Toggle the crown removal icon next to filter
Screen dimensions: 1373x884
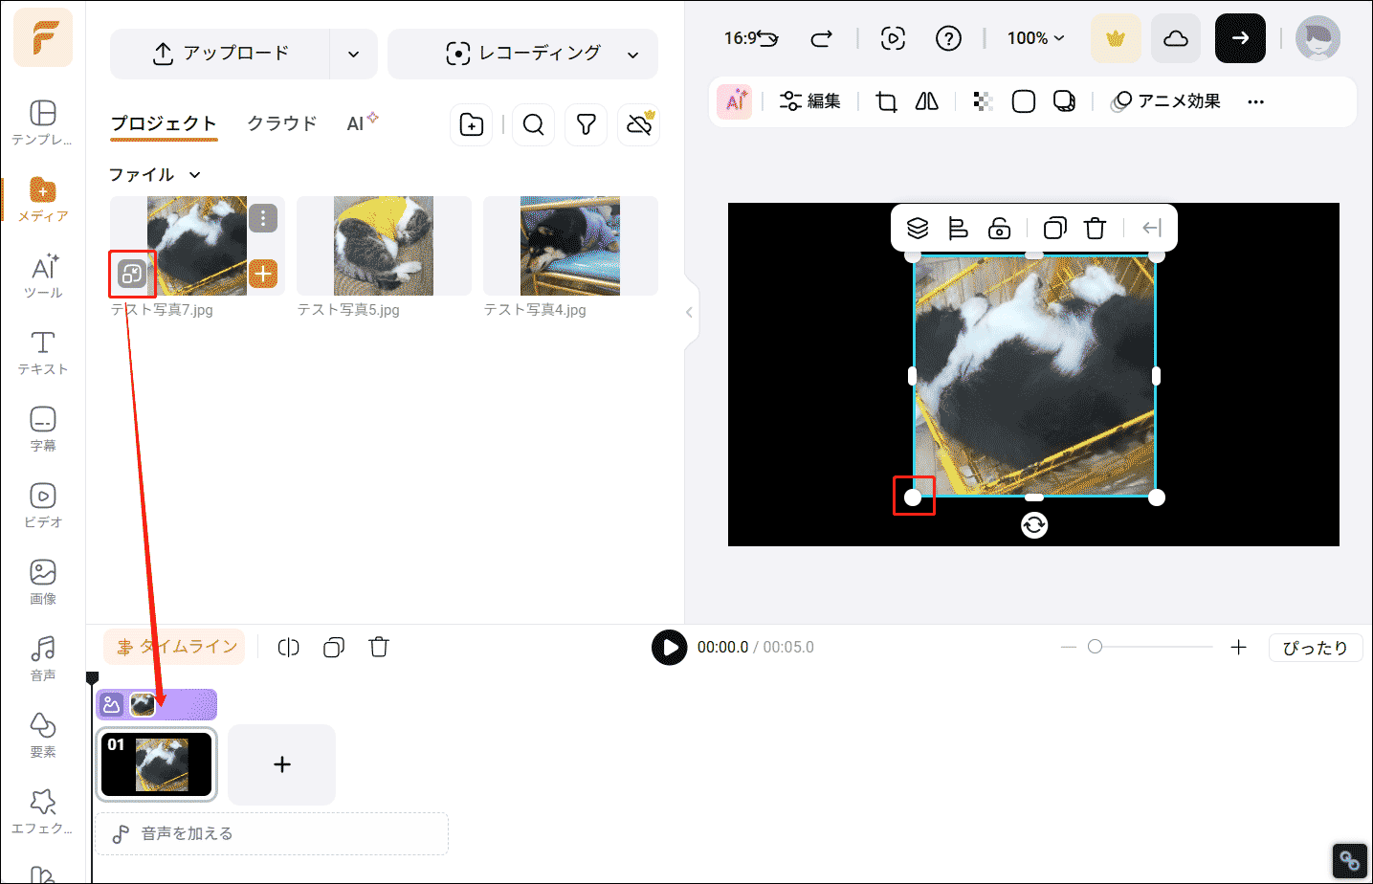(x=639, y=124)
